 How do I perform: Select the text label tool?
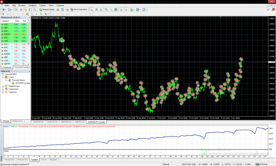pos(36,14)
